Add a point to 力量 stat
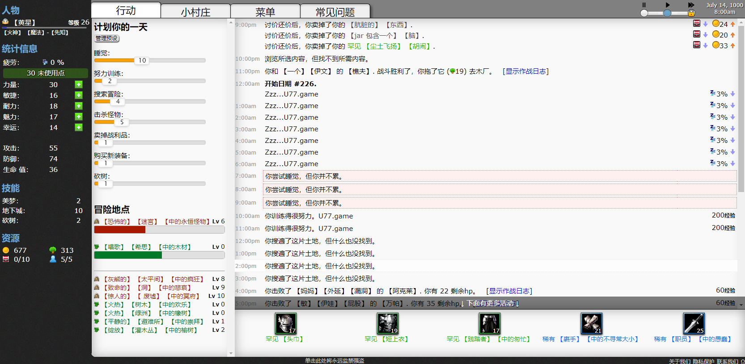 [79, 84]
